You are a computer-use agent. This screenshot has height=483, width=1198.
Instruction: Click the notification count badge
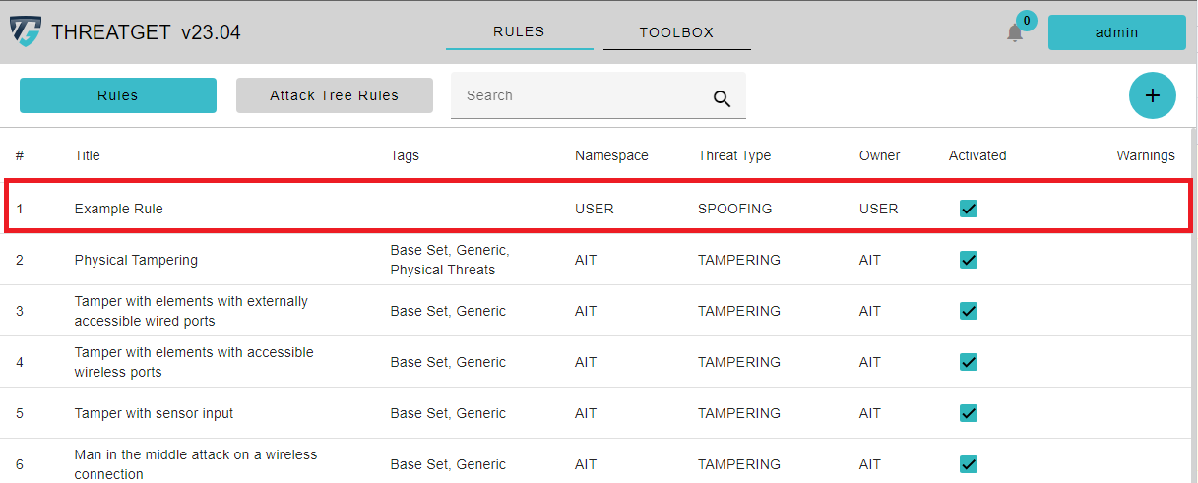[1027, 21]
